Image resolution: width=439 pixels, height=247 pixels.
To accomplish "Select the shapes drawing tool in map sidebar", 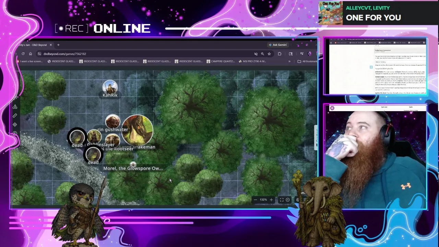I will [x=15, y=107].
